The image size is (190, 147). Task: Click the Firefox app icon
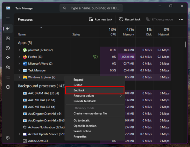(25, 57)
